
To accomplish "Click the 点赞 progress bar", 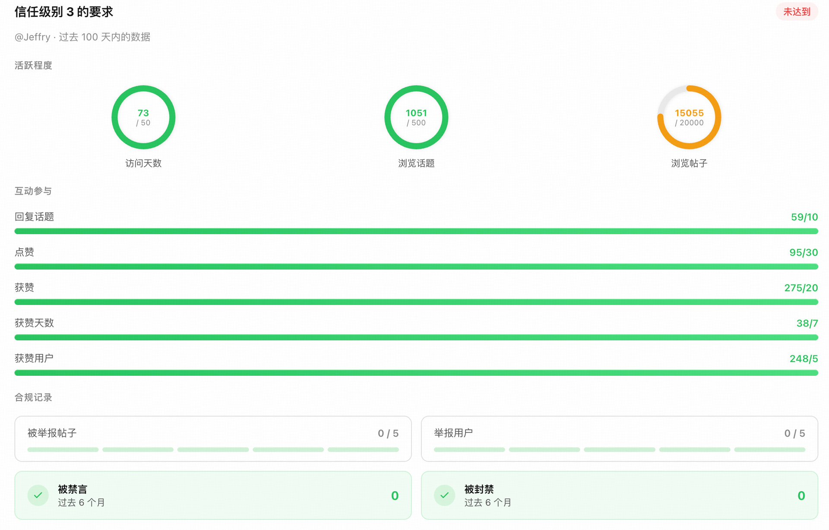I will (416, 267).
